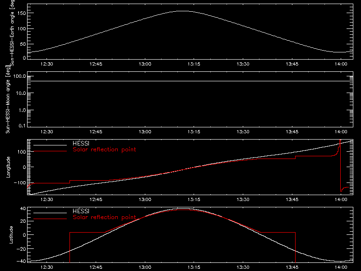361x271 pixels.
Task: Click 13:45 time label under Sun-HESSI-Earth plot
Action: point(292,64)
